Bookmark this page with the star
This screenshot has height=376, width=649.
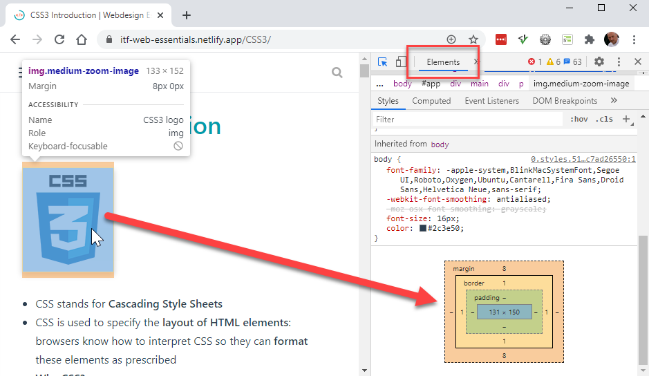click(x=473, y=39)
